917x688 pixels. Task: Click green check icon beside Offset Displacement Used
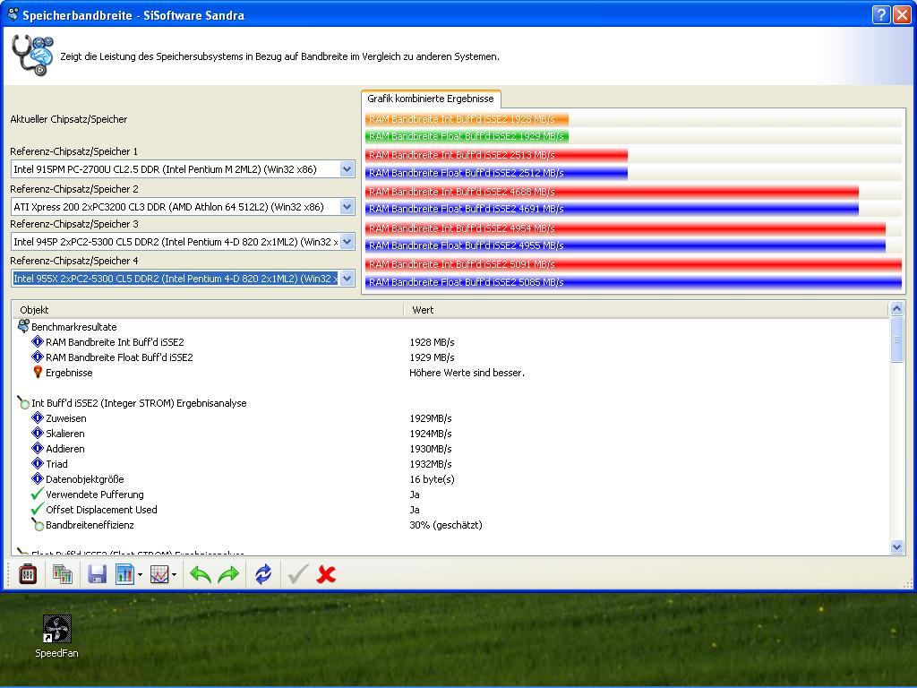[38, 509]
